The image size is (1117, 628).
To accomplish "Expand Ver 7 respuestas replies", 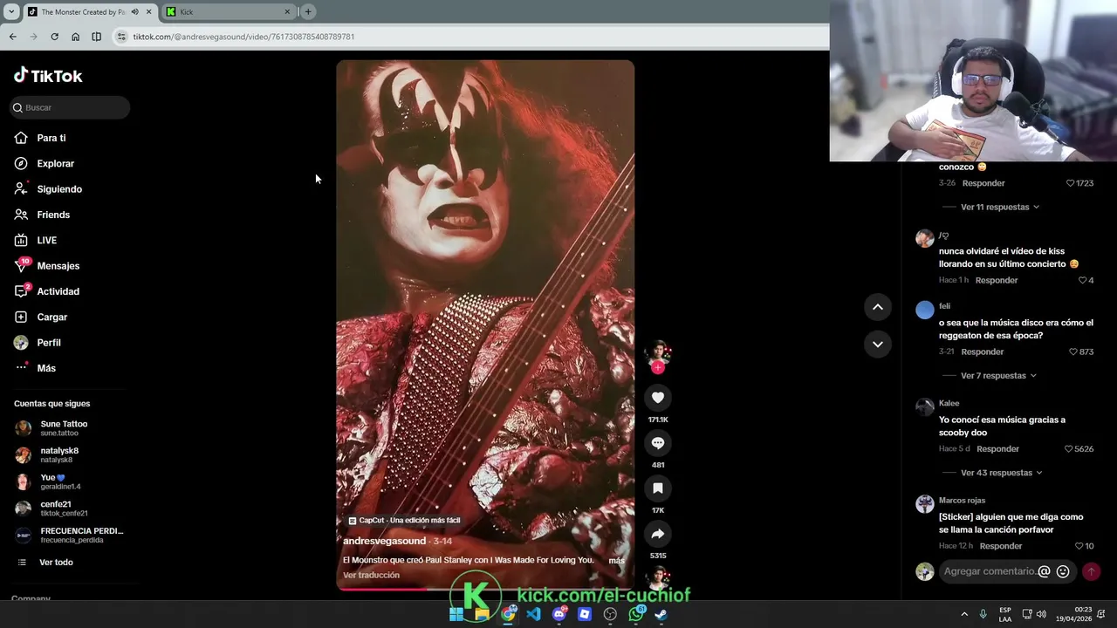I will 998,376.
